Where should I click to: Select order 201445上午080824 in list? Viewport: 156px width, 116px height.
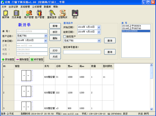coord(132,26)
